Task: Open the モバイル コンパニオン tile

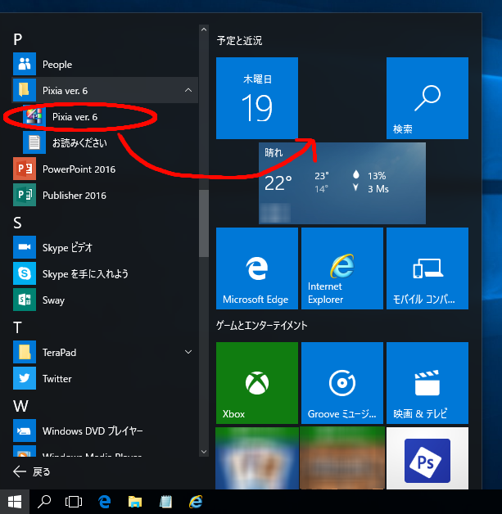Action: click(427, 268)
